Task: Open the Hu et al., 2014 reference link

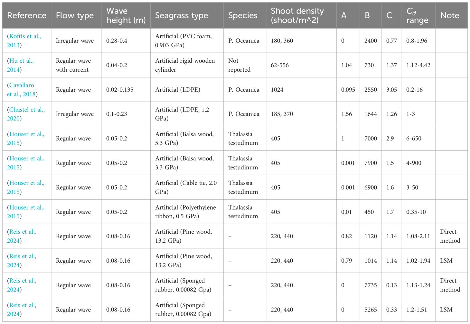Action: tap(21, 61)
